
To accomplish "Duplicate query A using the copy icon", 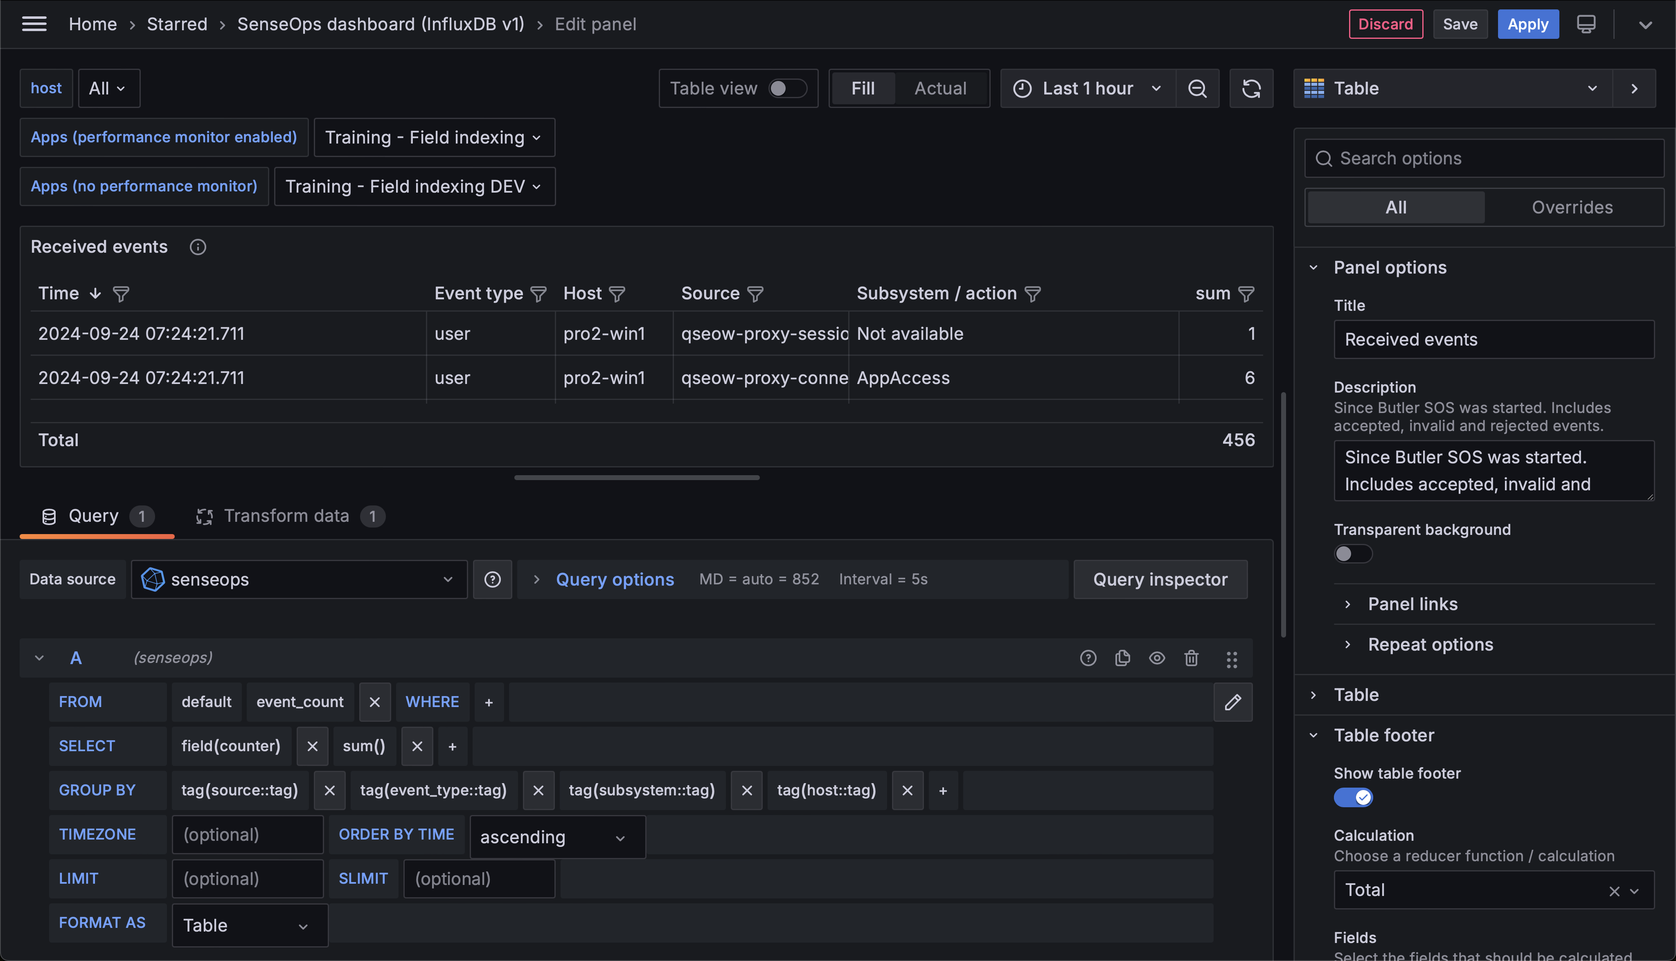I will click(1122, 658).
